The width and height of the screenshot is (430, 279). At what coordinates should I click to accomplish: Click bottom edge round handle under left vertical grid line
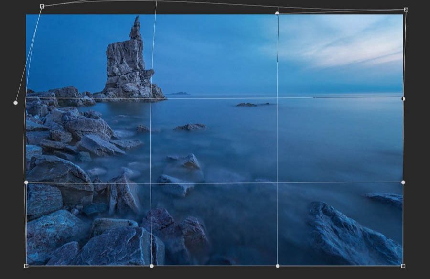pos(151,266)
